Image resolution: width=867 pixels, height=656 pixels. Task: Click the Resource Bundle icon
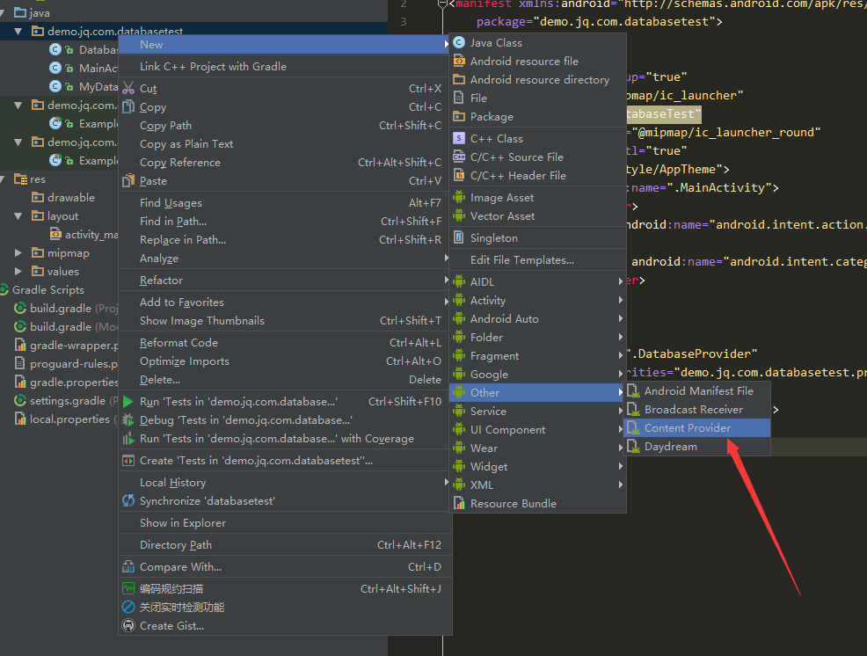458,503
